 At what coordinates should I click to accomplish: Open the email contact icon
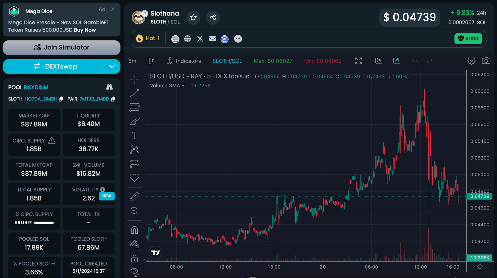pos(212,39)
